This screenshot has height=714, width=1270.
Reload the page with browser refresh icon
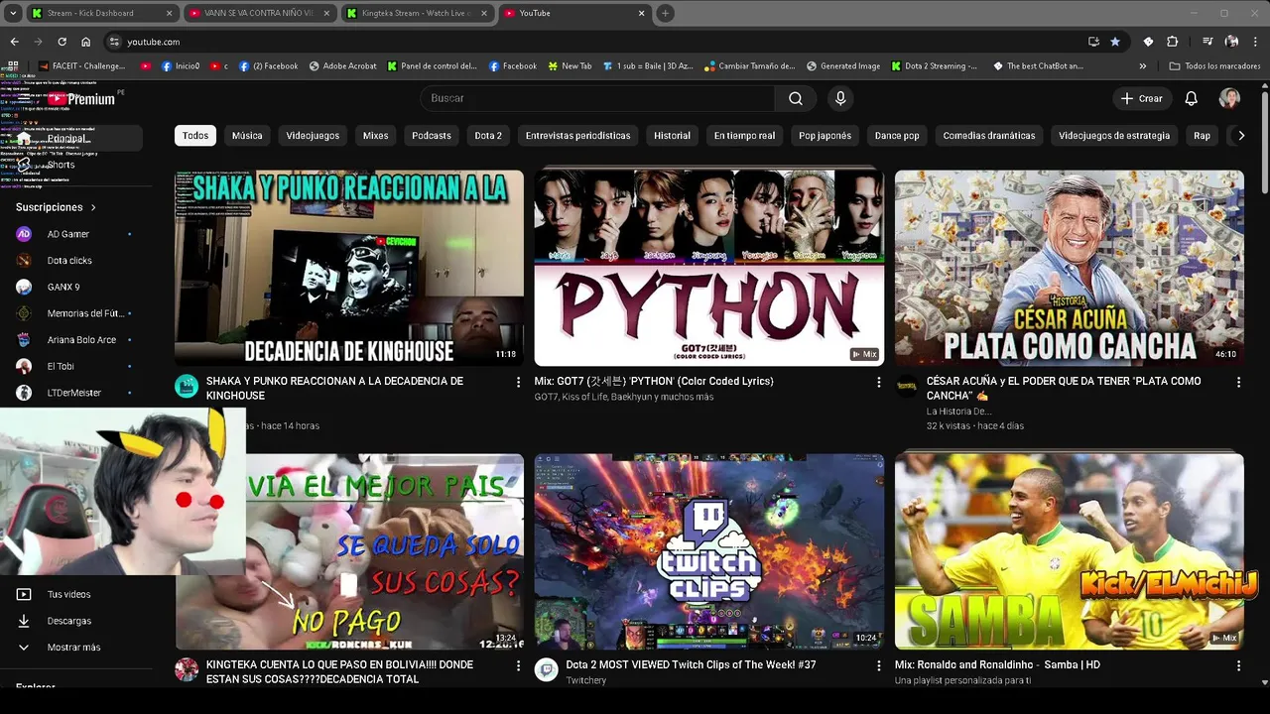62,42
